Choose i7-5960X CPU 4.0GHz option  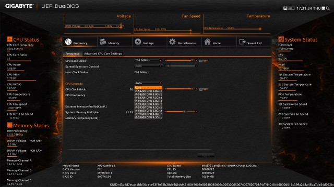point(148,114)
